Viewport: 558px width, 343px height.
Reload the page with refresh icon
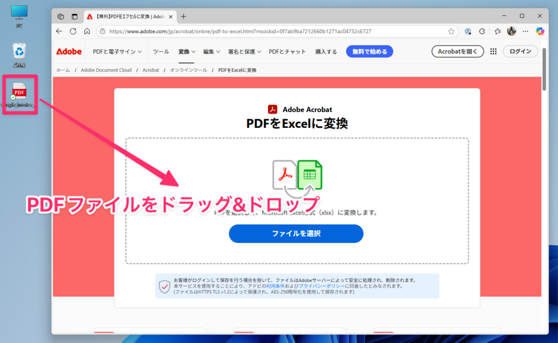click(x=73, y=31)
